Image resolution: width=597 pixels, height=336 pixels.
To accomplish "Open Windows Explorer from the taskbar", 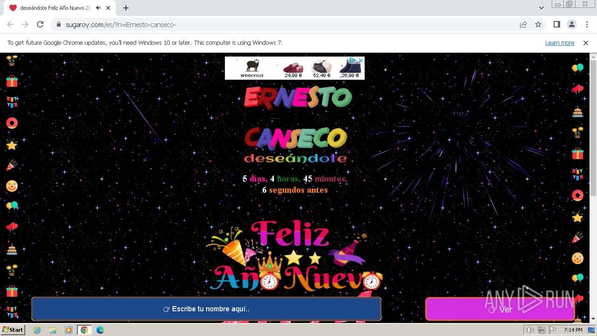I will coord(53,330).
